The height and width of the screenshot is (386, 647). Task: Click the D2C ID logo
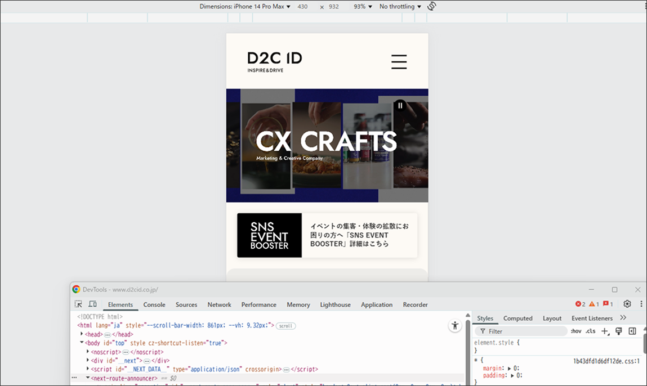274,62
